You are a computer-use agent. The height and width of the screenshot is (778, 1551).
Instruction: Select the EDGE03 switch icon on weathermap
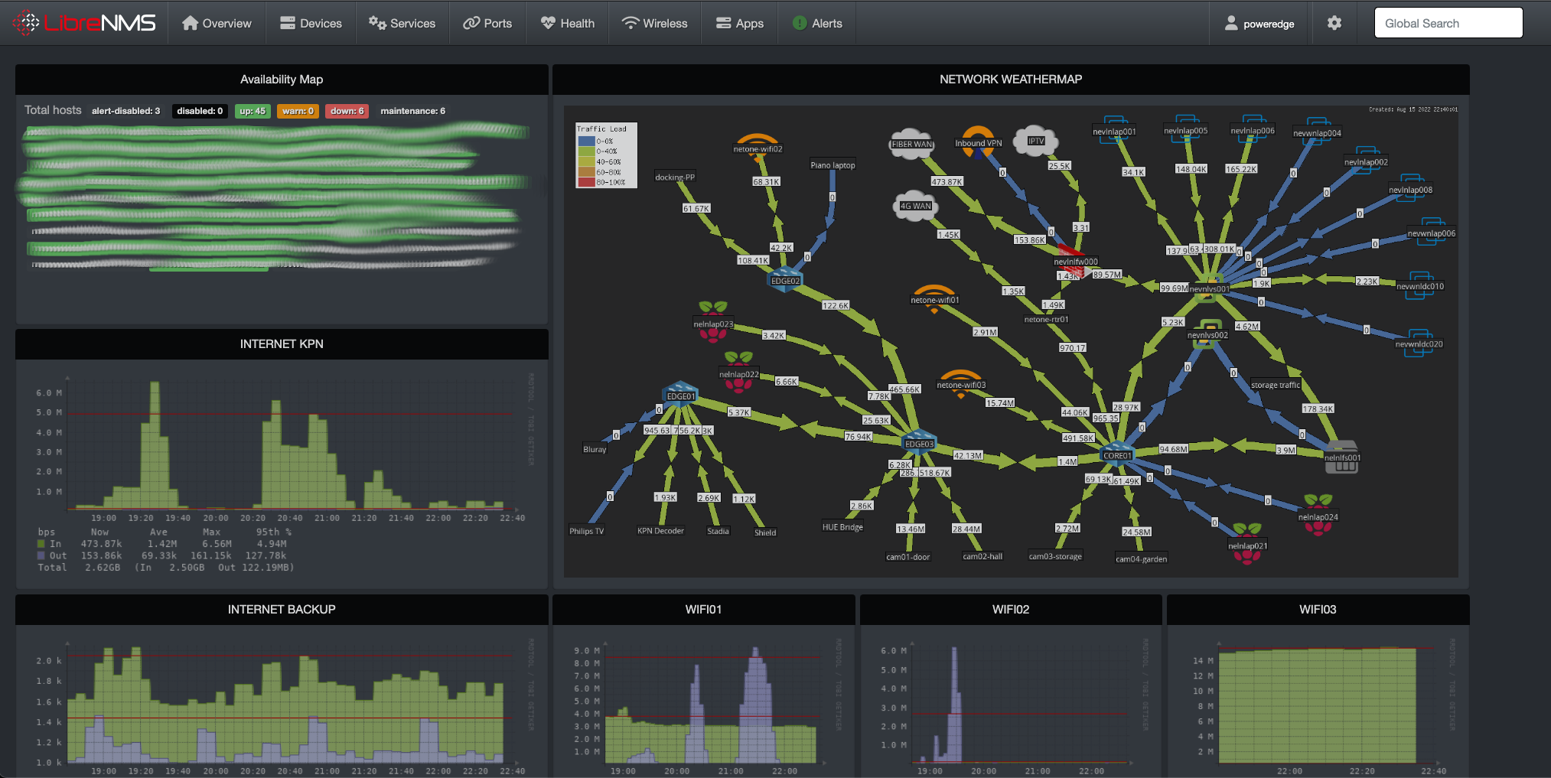pyautogui.click(x=919, y=441)
